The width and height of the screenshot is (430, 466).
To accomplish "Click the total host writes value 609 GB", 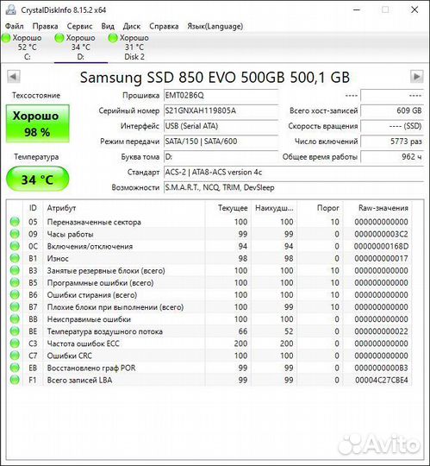I will tap(392, 110).
